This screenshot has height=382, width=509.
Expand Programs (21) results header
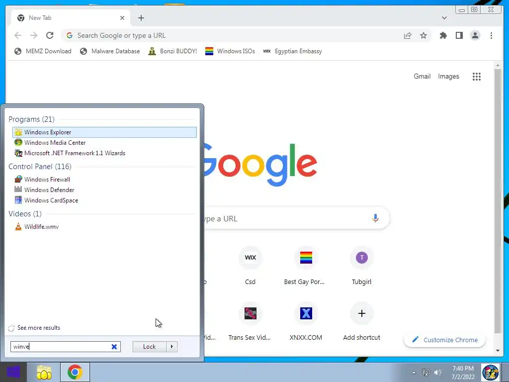pos(31,119)
